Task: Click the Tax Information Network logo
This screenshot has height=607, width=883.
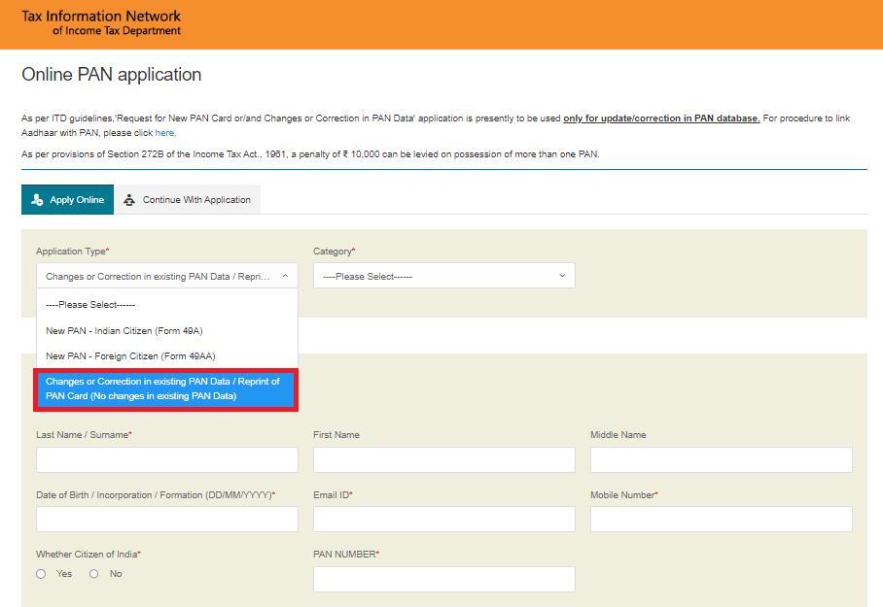Action: pos(101,23)
